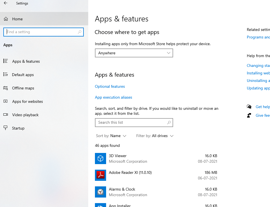Open App execution aliases

(x=113, y=97)
